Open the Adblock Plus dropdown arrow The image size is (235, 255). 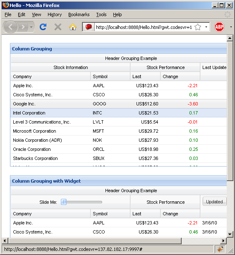point(231,27)
